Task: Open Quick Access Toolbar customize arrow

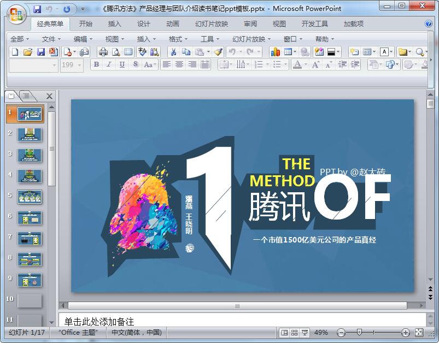Action: click(x=83, y=9)
